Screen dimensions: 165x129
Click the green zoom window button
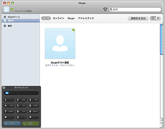point(13,3)
